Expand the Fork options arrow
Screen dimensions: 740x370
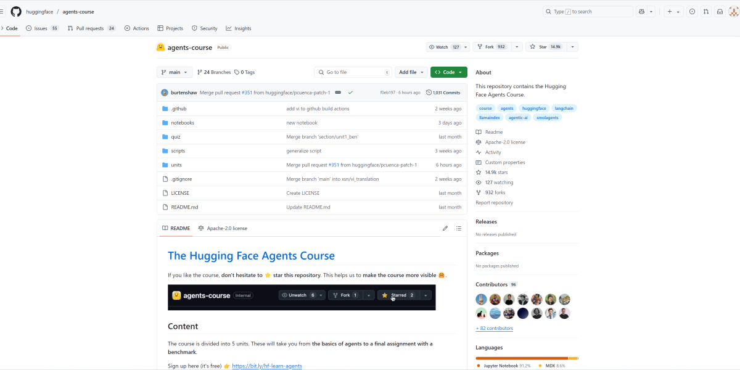[x=517, y=47]
